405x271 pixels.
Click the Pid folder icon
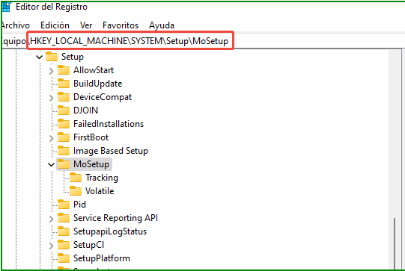64,205
